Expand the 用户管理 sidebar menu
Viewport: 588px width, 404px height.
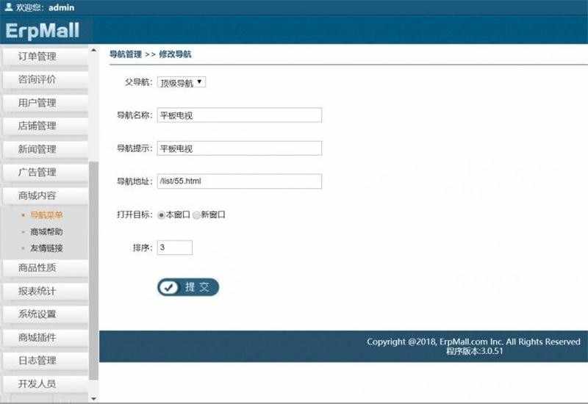click(x=45, y=103)
